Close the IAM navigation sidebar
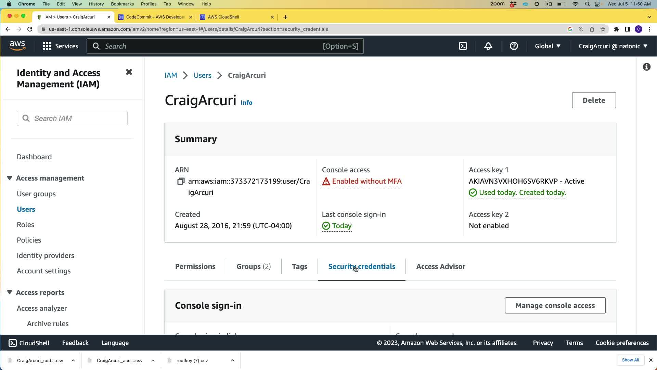657x370 pixels. point(129,72)
